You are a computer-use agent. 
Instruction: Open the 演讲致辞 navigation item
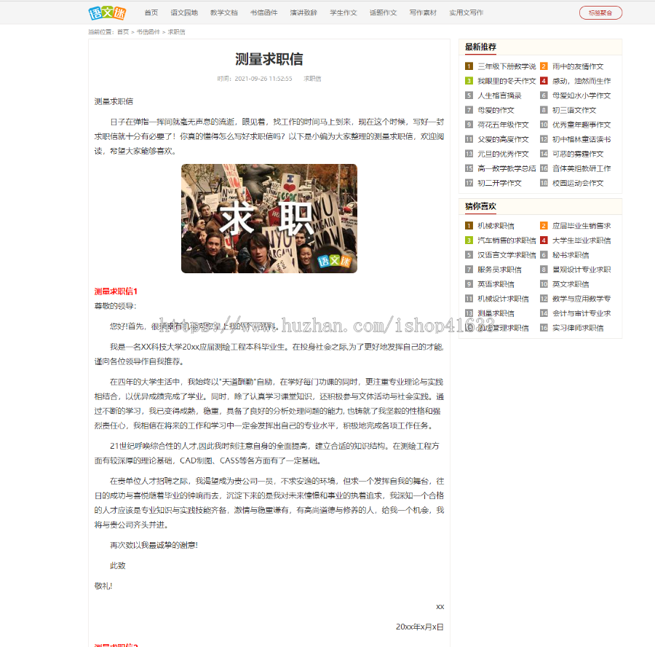click(x=303, y=13)
